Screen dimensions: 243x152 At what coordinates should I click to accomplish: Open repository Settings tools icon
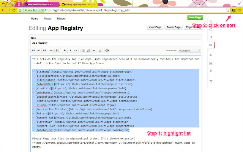pyautogui.click(x=211, y=81)
